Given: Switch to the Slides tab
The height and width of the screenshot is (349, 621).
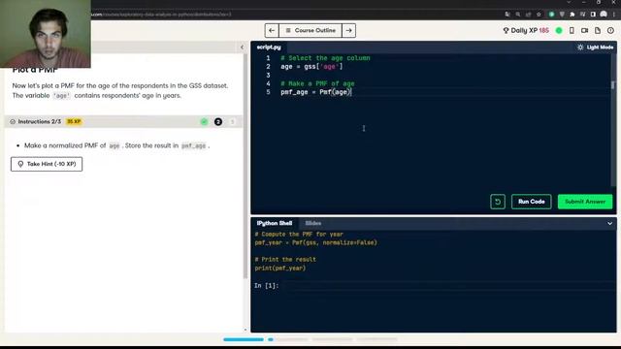Looking at the screenshot, I should (x=313, y=223).
